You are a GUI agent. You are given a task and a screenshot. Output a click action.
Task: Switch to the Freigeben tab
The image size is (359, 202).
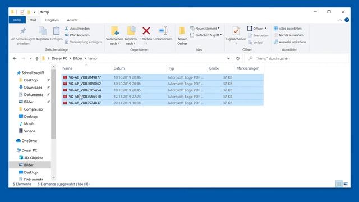(x=52, y=20)
